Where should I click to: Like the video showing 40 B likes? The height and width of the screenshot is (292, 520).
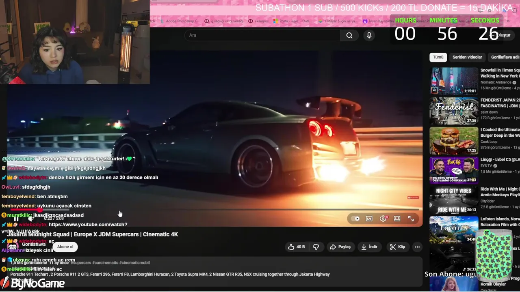coord(297,247)
